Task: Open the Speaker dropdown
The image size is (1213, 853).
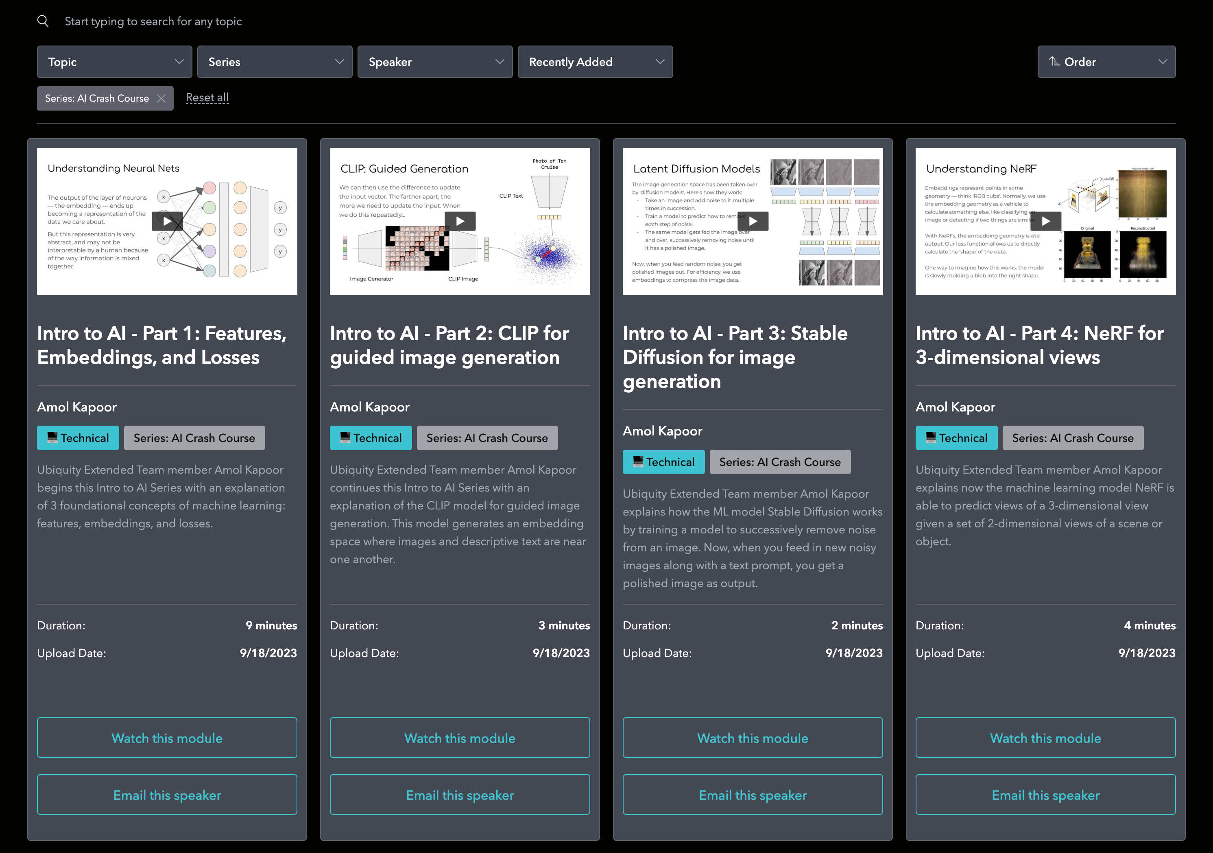Action: 435,62
